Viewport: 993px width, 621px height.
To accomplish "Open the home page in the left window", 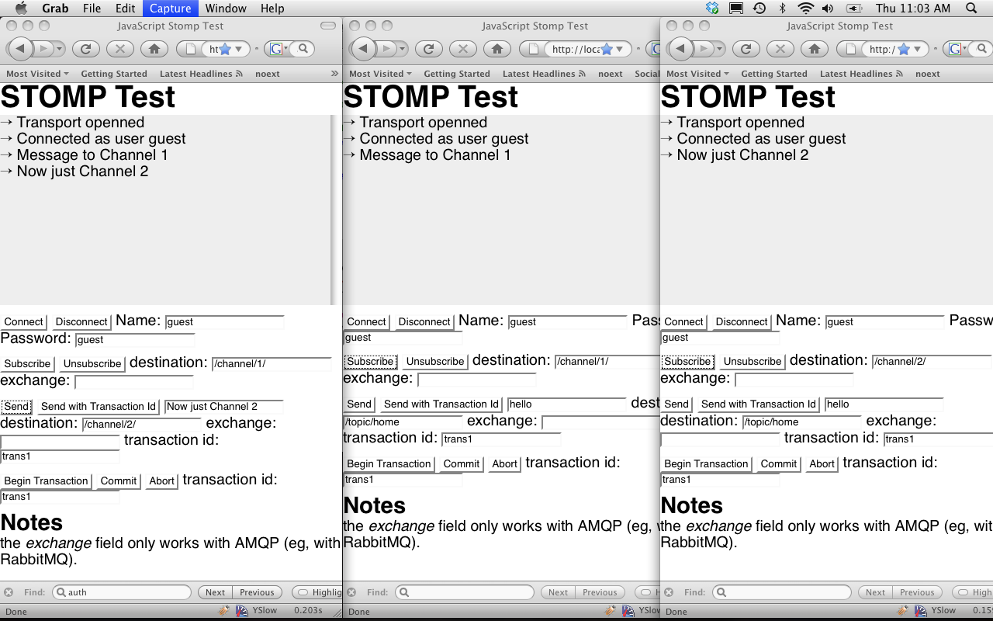I will [154, 49].
